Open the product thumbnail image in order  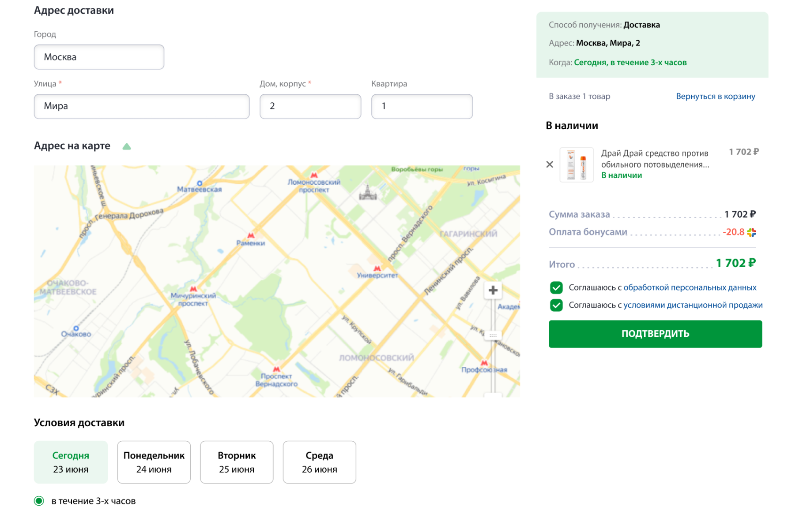576,164
